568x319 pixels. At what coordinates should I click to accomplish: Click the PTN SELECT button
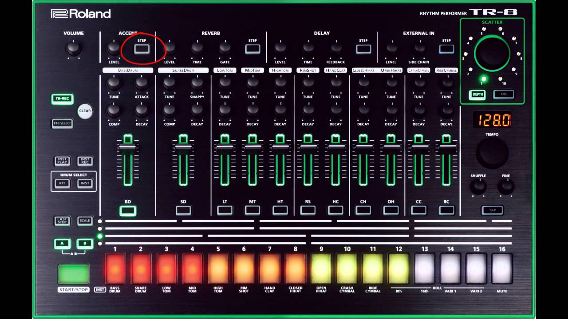point(62,124)
